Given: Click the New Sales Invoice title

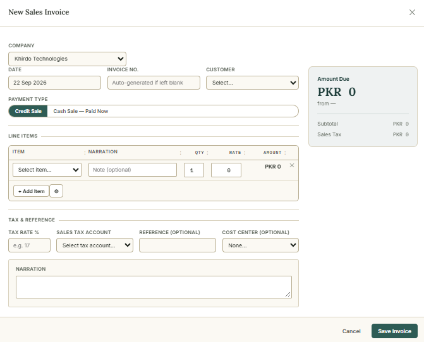Looking at the screenshot, I should pos(39,12).
